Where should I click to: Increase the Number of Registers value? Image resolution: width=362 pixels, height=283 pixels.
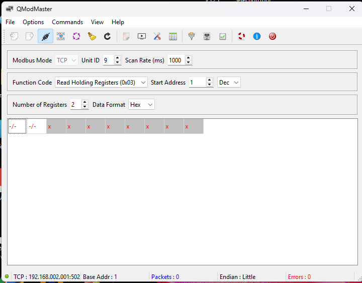point(85,102)
